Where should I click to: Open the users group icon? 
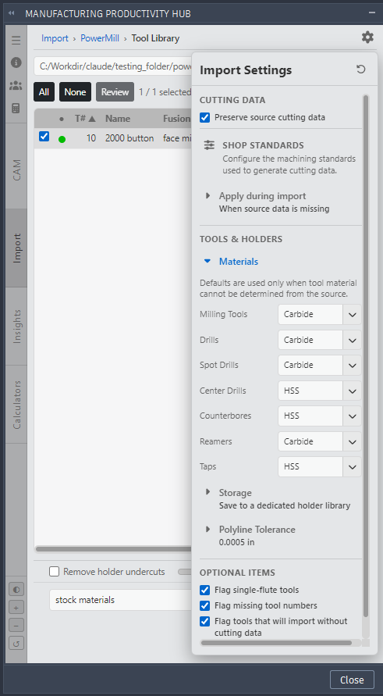(x=16, y=85)
